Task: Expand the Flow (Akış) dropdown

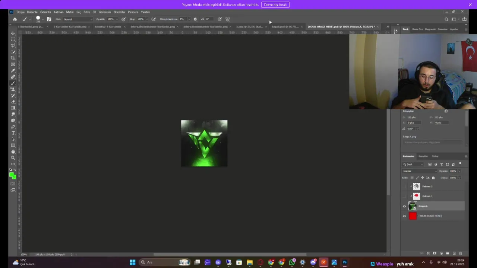Action: pos(147,19)
